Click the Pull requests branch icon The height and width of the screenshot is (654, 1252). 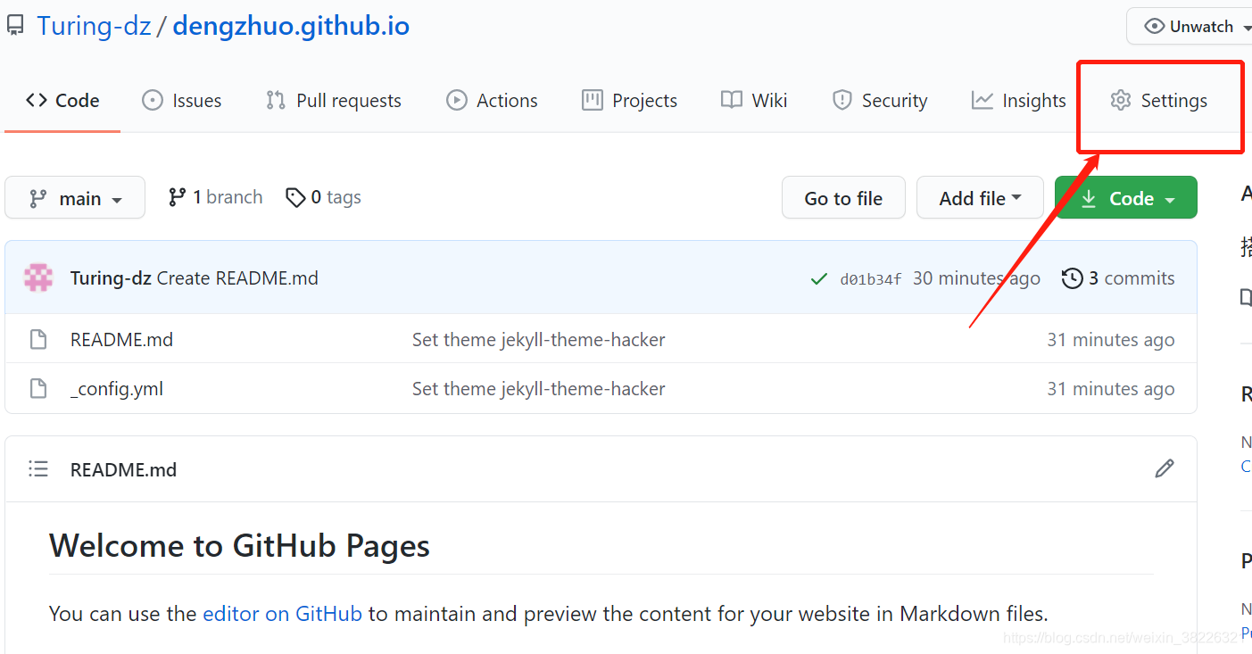(276, 101)
